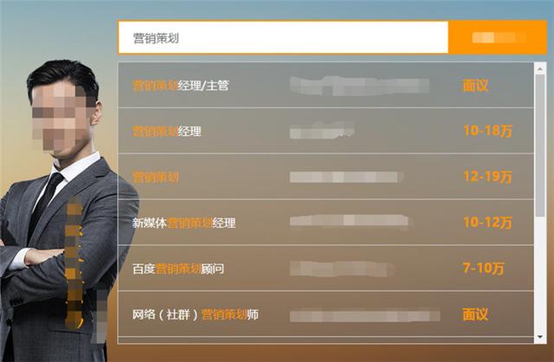Click the 10-18万 salary label

click(x=487, y=131)
